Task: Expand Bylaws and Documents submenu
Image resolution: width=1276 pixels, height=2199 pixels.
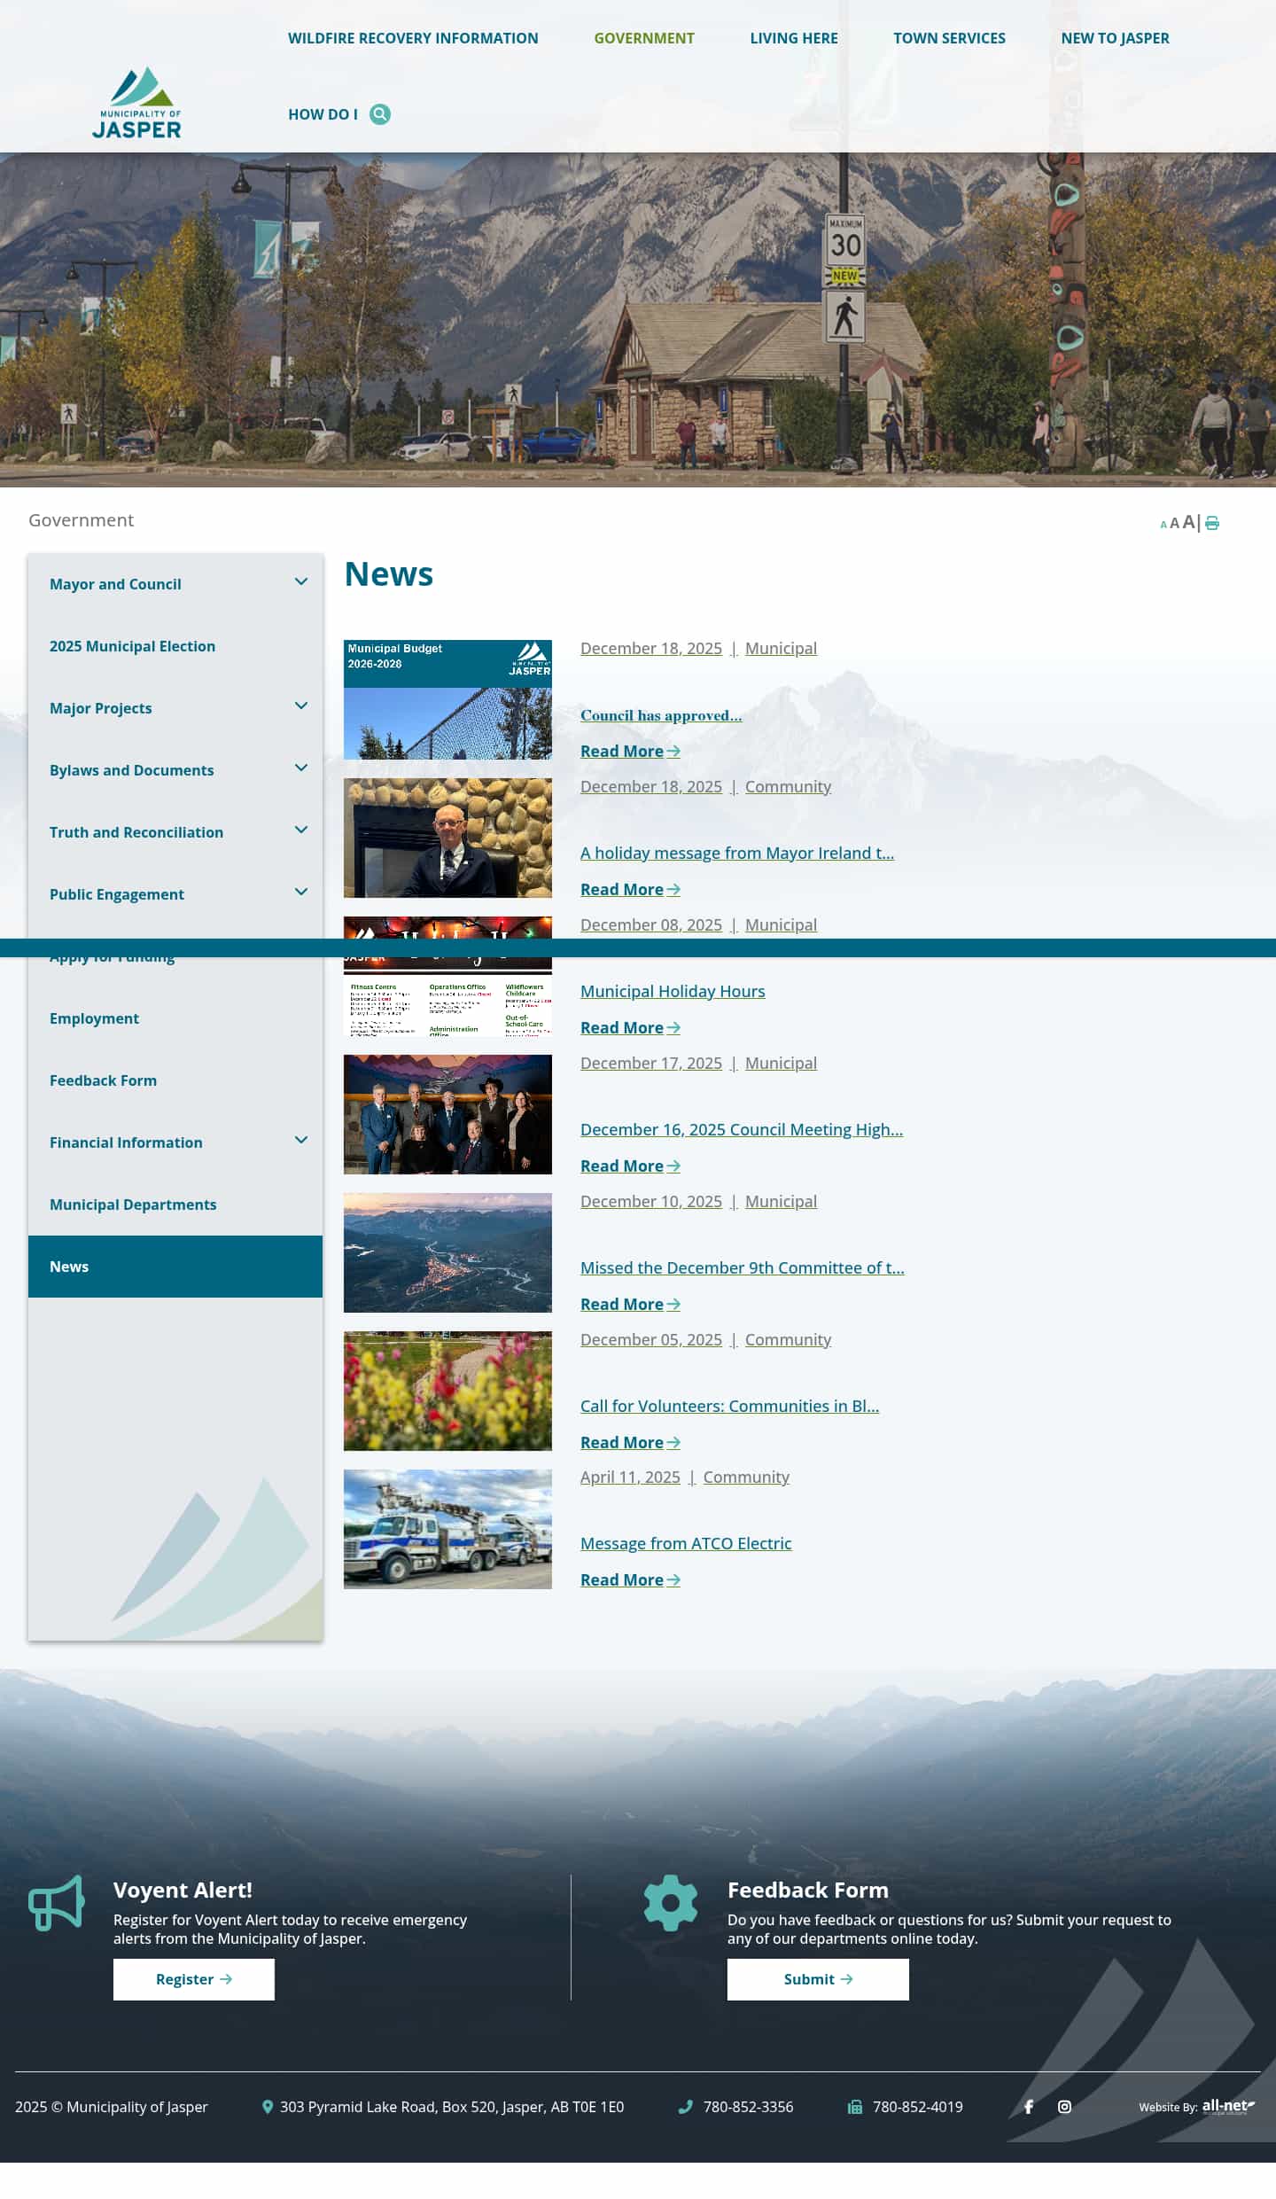Action: (x=301, y=768)
